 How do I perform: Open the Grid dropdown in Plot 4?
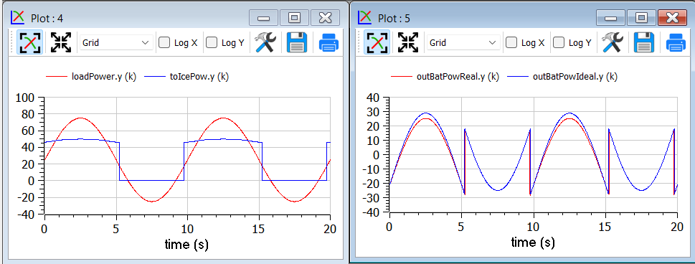click(116, 42)
